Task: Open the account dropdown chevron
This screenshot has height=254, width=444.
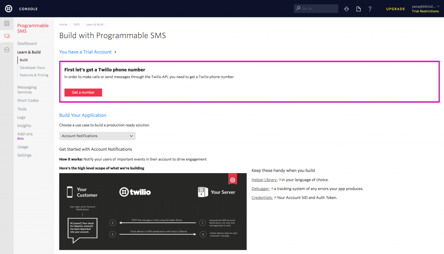Action: click(438, 6)
